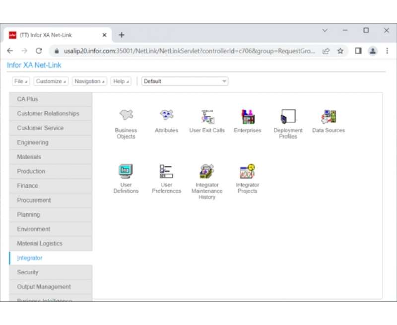Screen dimensions: 397x325
Task: Open User Definitions
Action: click(x=126, y=171)
